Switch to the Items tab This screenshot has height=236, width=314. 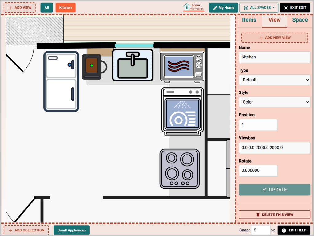point(249,20)
